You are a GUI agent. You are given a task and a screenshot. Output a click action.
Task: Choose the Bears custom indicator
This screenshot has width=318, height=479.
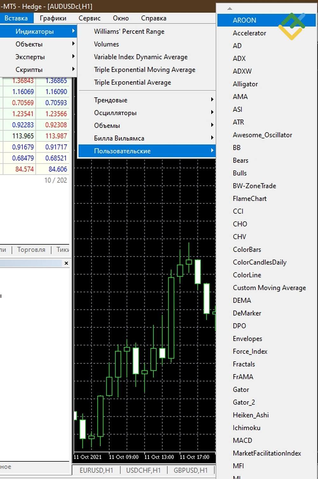point(266,160)
